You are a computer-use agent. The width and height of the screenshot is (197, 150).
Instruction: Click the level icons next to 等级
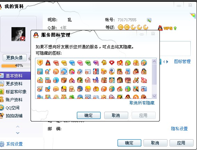(133, 27)
